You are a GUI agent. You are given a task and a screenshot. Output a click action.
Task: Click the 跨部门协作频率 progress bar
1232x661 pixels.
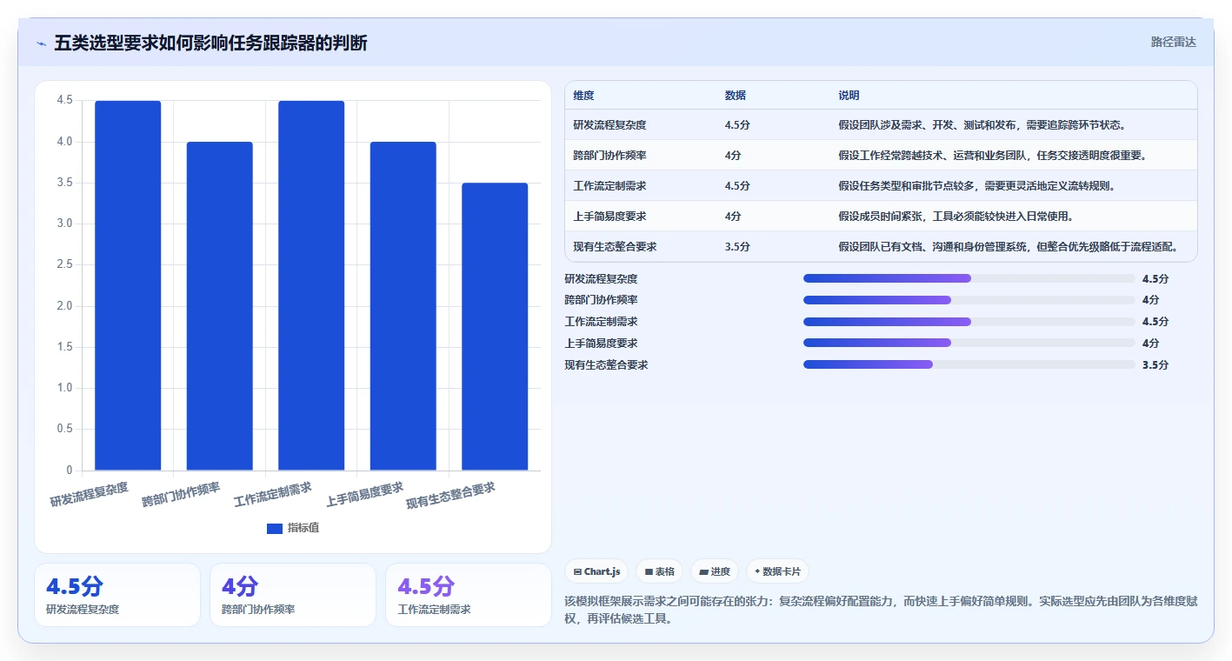(x=969, y=300)
